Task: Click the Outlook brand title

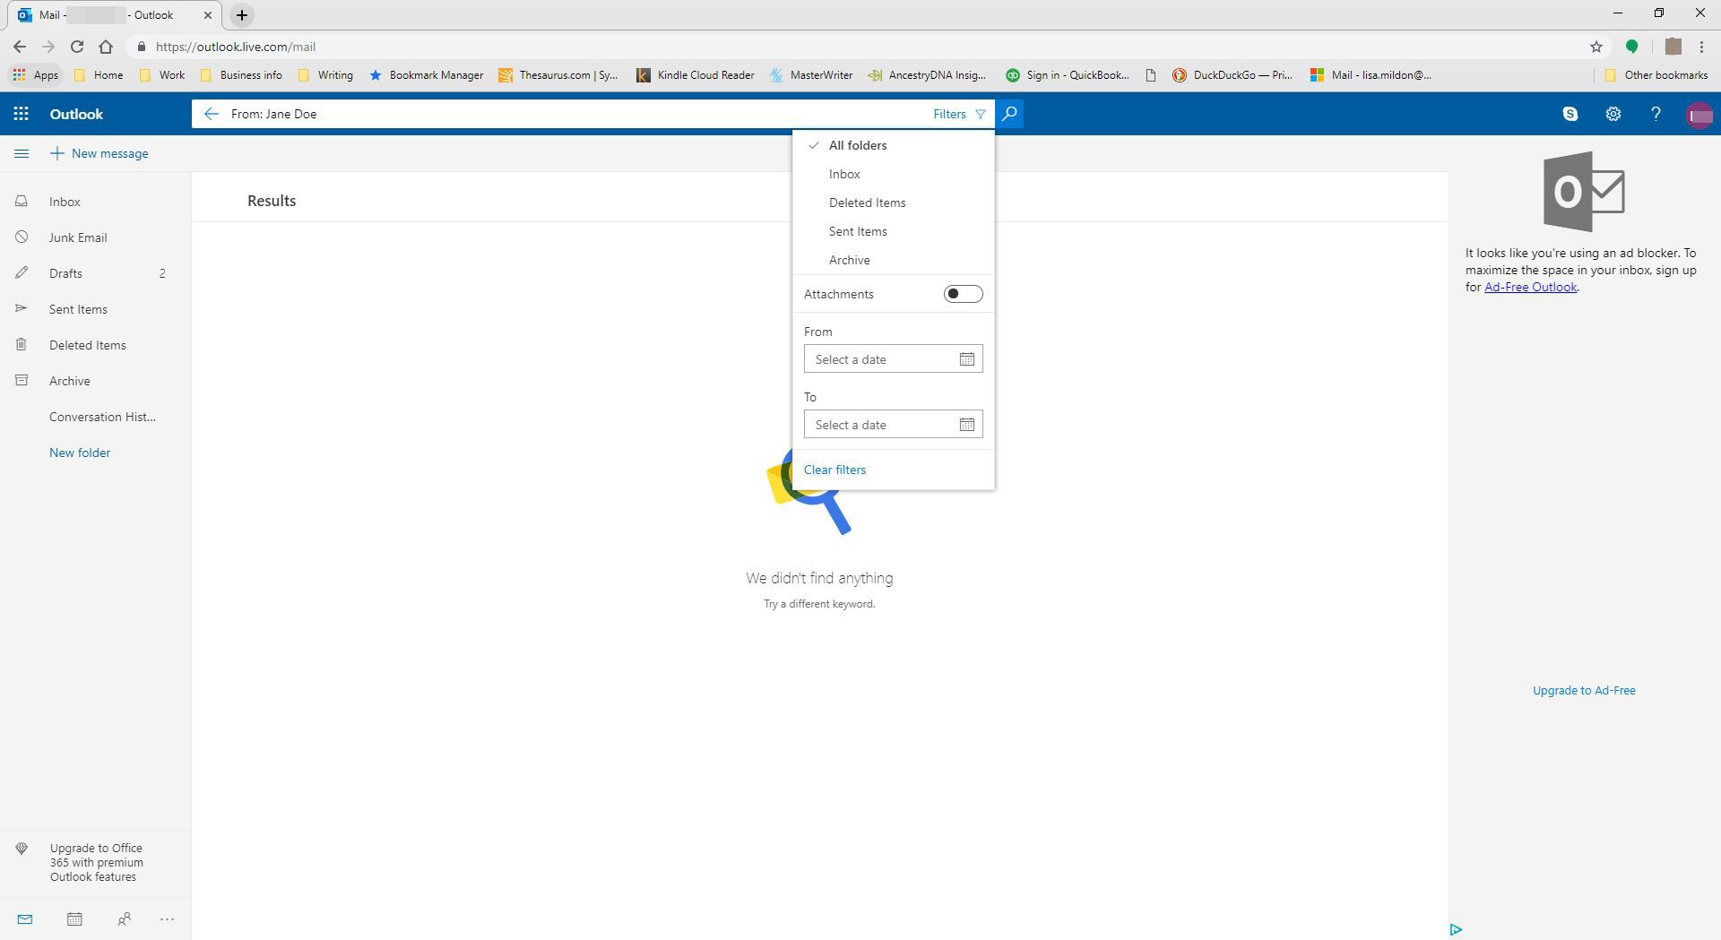Action: tap(76, 114)
